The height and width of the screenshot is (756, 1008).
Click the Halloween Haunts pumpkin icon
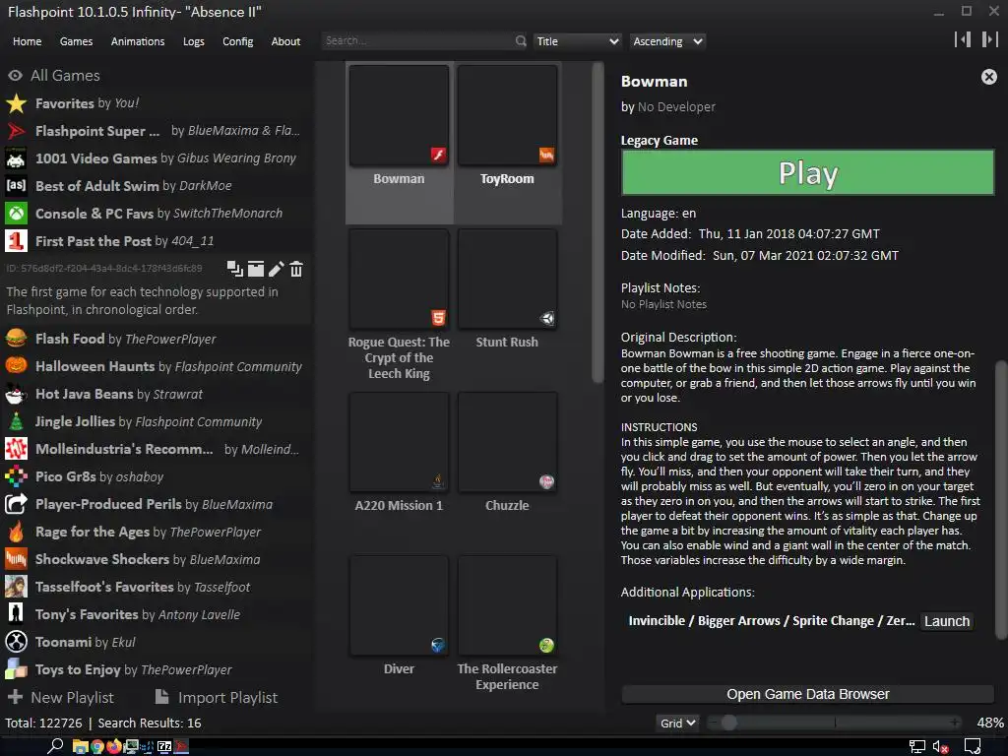tap(16, 366)
